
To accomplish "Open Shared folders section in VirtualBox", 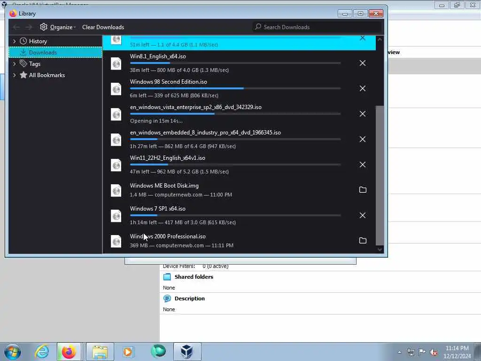I will click(194, 277).
